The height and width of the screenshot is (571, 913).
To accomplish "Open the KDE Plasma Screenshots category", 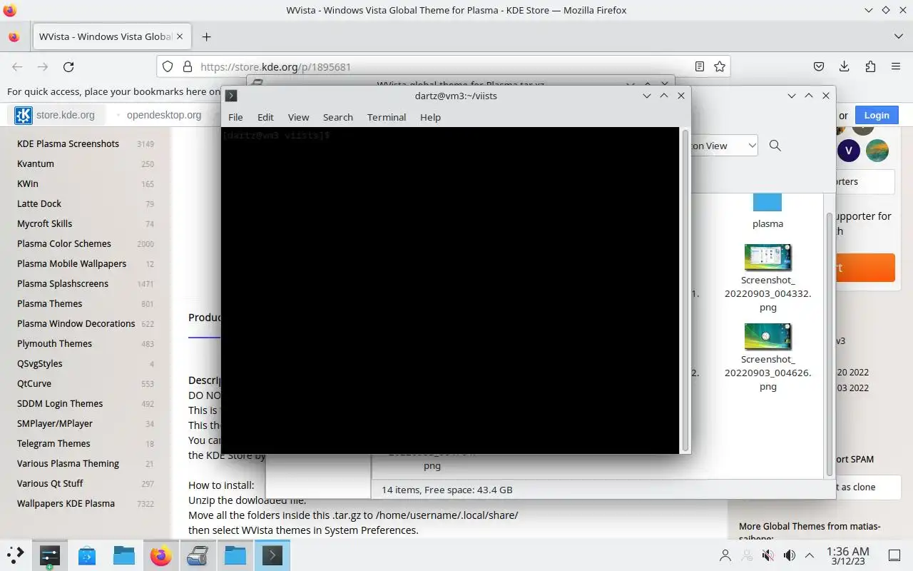I will click(68, 143).
